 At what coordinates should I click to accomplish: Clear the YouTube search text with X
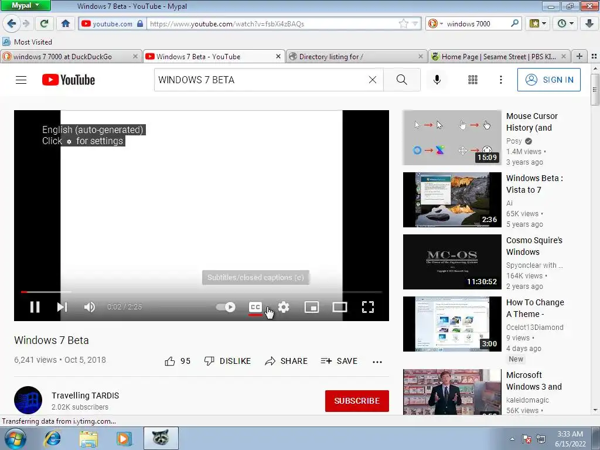pos(372,80)
